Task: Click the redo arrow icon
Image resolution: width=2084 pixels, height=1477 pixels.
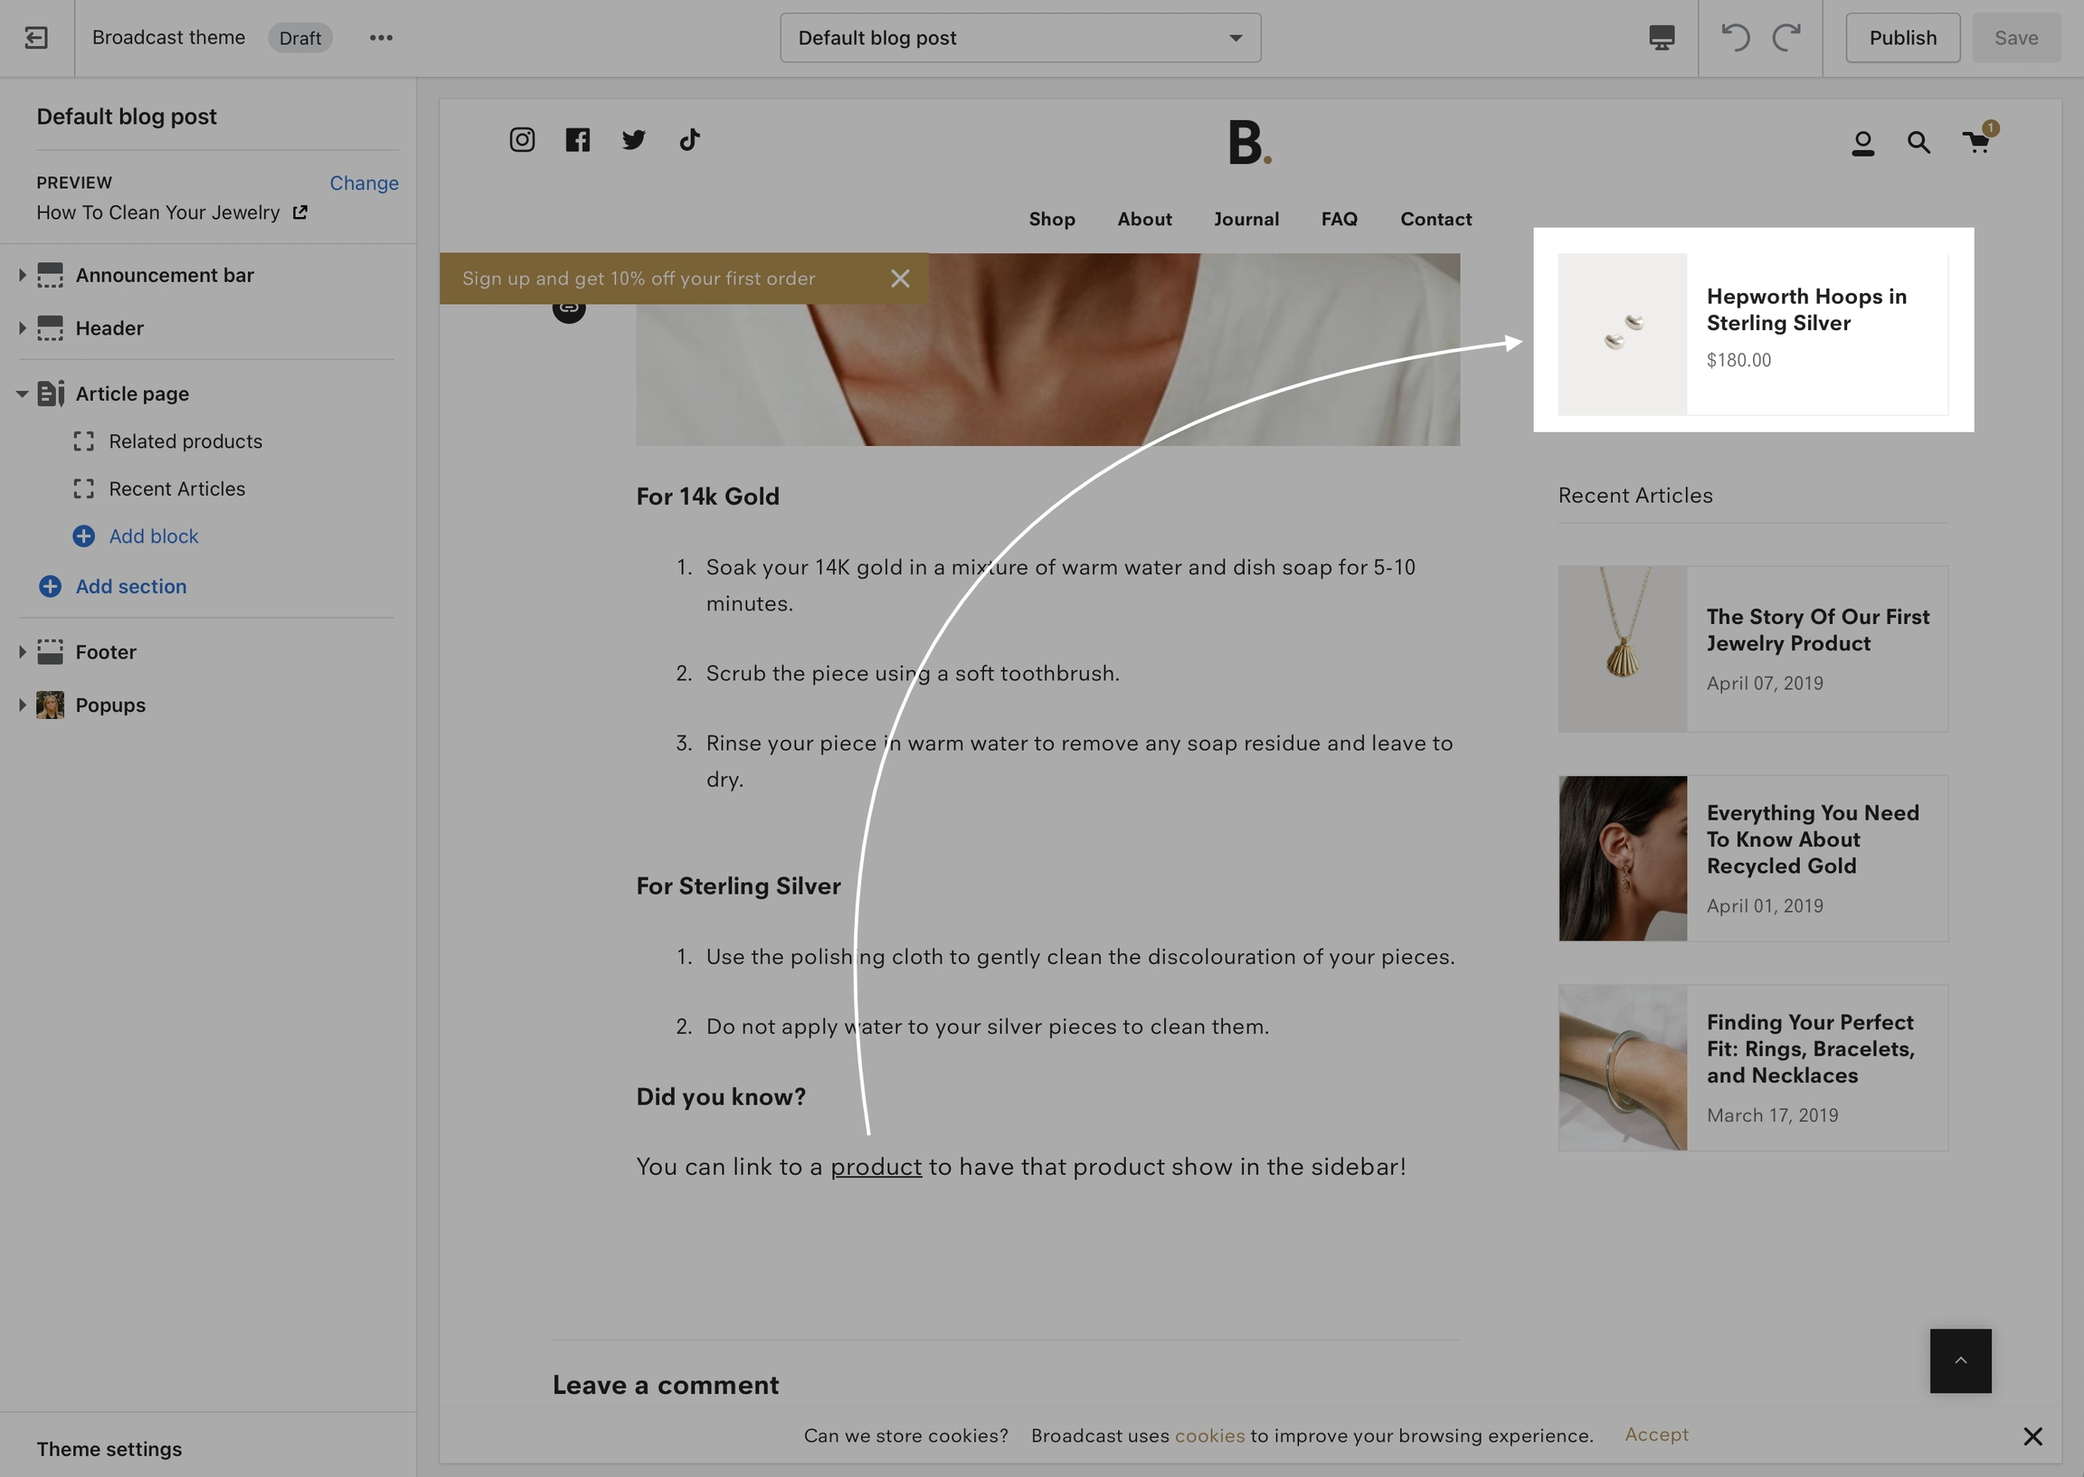Action: point(1786,37)
